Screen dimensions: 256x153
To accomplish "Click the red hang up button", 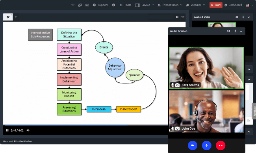I will (221, 146).
